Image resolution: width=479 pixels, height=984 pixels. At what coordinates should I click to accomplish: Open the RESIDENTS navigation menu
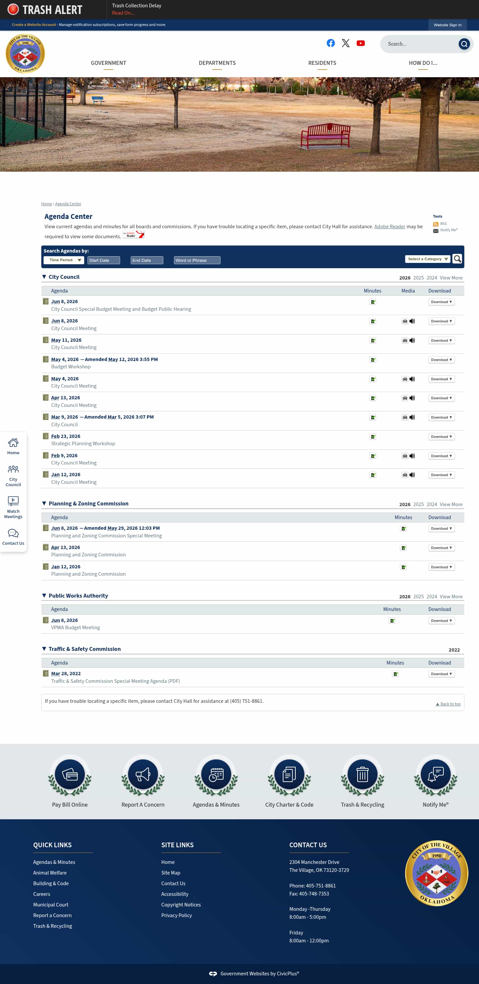322,63
